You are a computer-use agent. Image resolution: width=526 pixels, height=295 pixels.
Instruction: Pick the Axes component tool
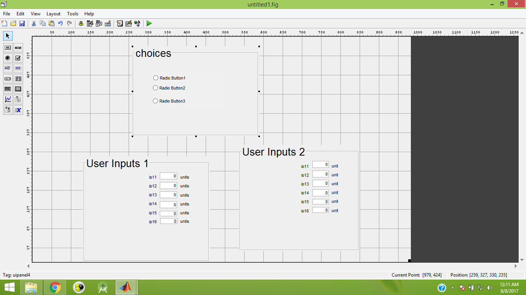click(8, 99)
